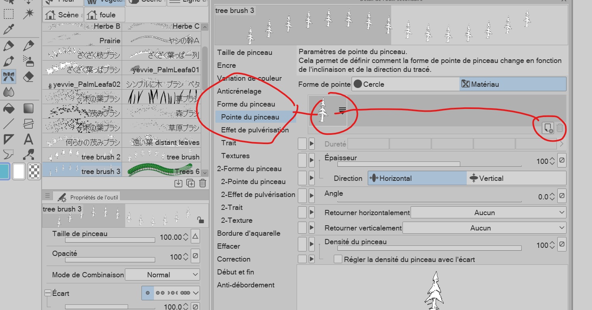Select the triangle Ruler tool

(8, 139)
